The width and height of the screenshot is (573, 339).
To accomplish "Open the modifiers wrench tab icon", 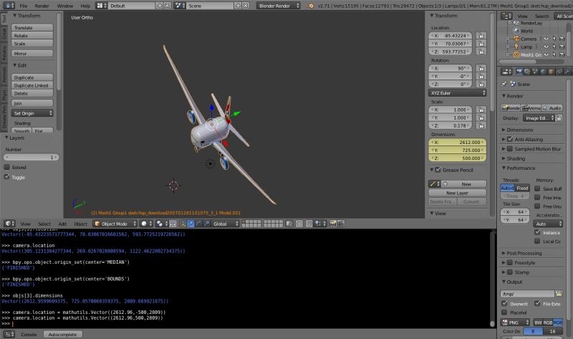I will click(567, 72).
